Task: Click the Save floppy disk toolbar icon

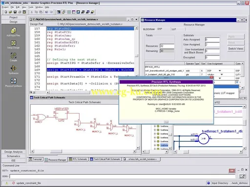Action: (15, 12)
